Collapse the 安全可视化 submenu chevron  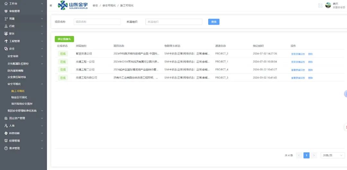click(42, 84)
